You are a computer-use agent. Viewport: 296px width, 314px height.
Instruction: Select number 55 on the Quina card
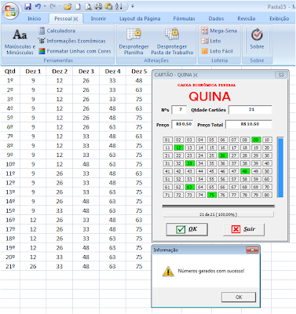coord(212,179)
